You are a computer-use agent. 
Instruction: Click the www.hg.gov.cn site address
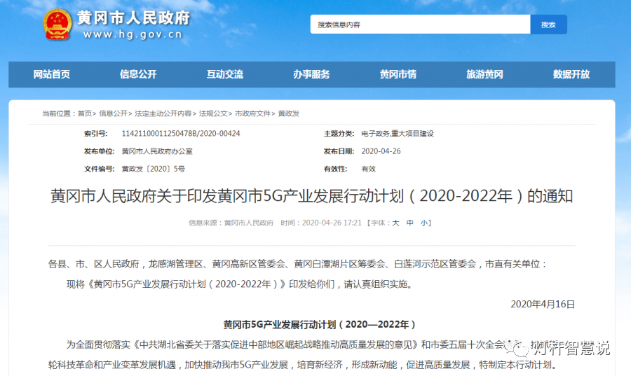(133, 34)
